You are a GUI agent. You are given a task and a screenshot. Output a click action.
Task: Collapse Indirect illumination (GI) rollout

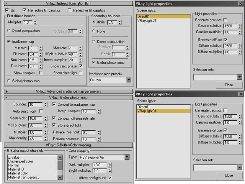pos(68,3)
